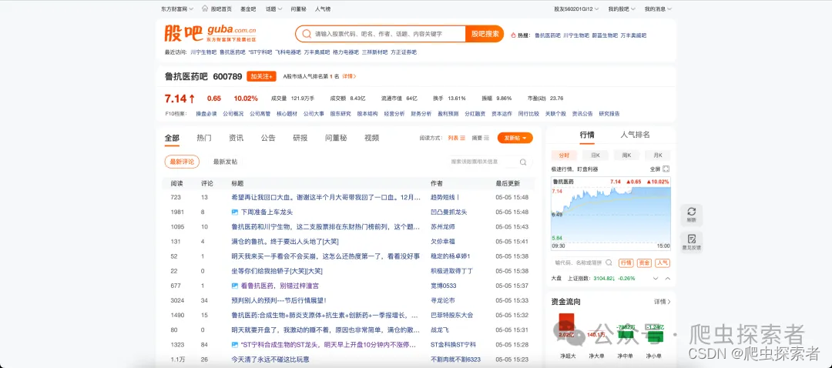Click the flame icon next to 热搜
This screenshot has width=832, height=368.
click(x=513, y=35)
